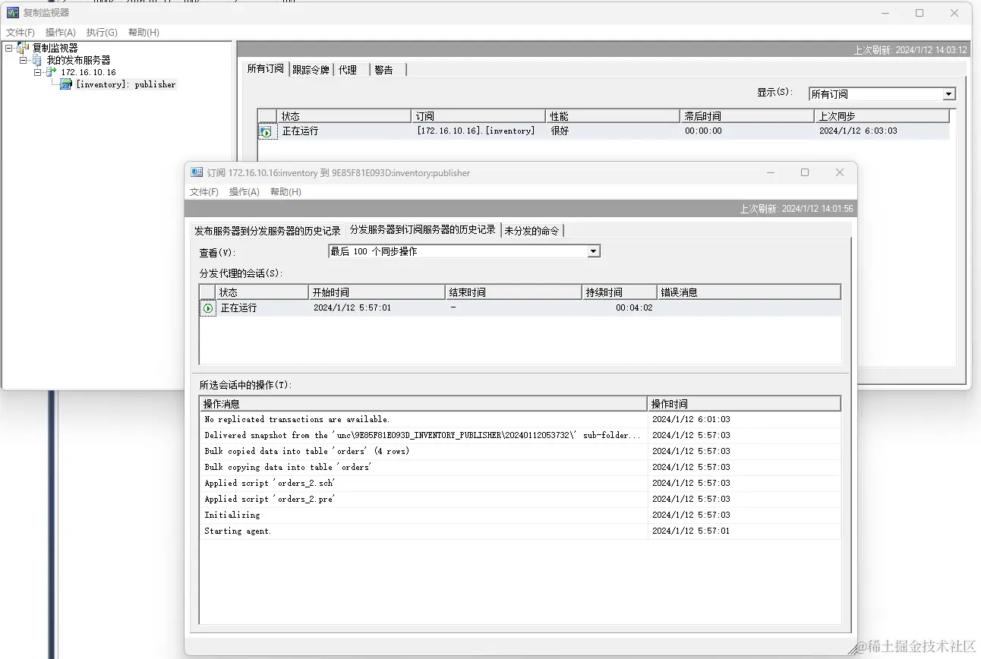Screen dimensions: 981x659
Task: Select the 'No replicated transactions are available.' row
Action: click(x=520, y=419)
